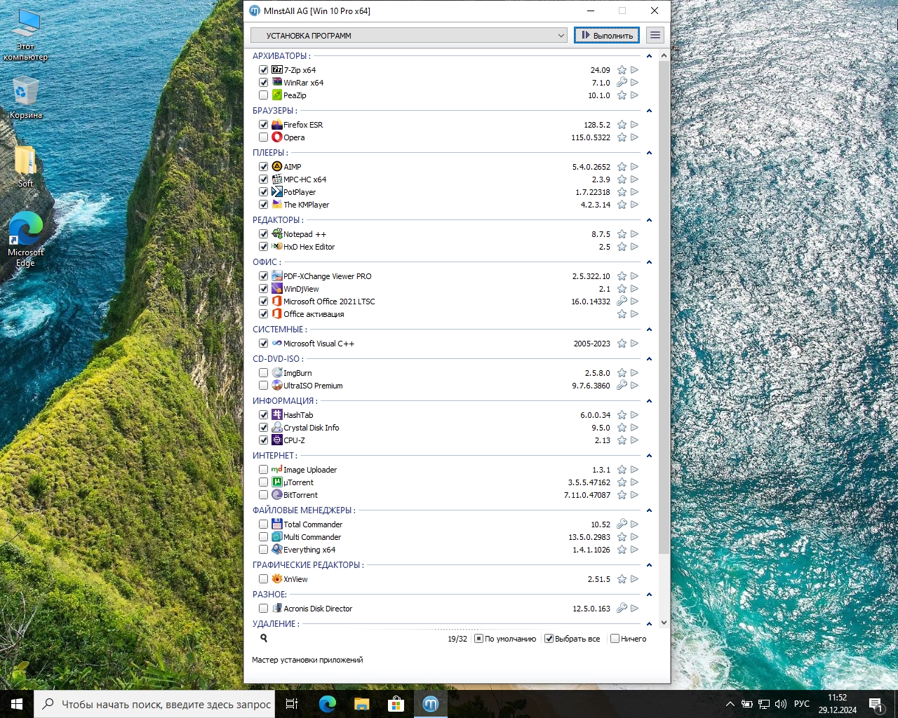Click the program list scrollbar thumb
The image size is (898, 718).
click(664, 309)
